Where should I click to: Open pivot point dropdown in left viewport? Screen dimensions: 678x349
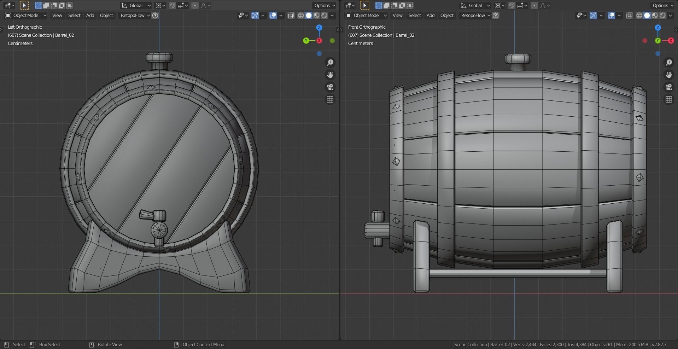coord(160,5)
